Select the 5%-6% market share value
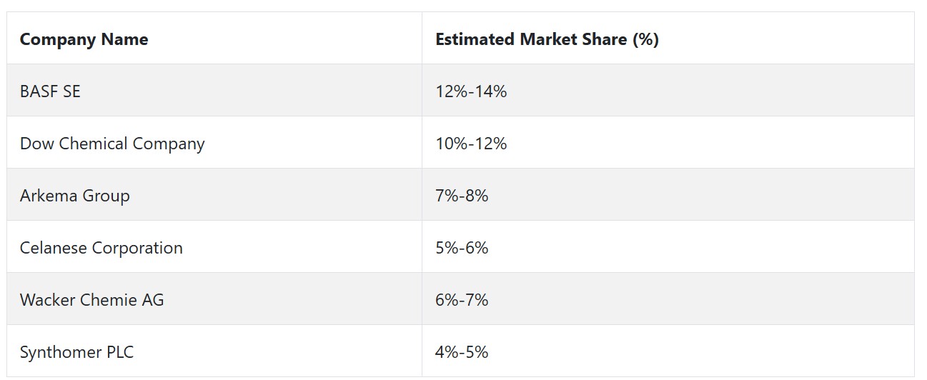Image resolution: width=927 pixels, height=380 pixels. (x=462, y=248)
